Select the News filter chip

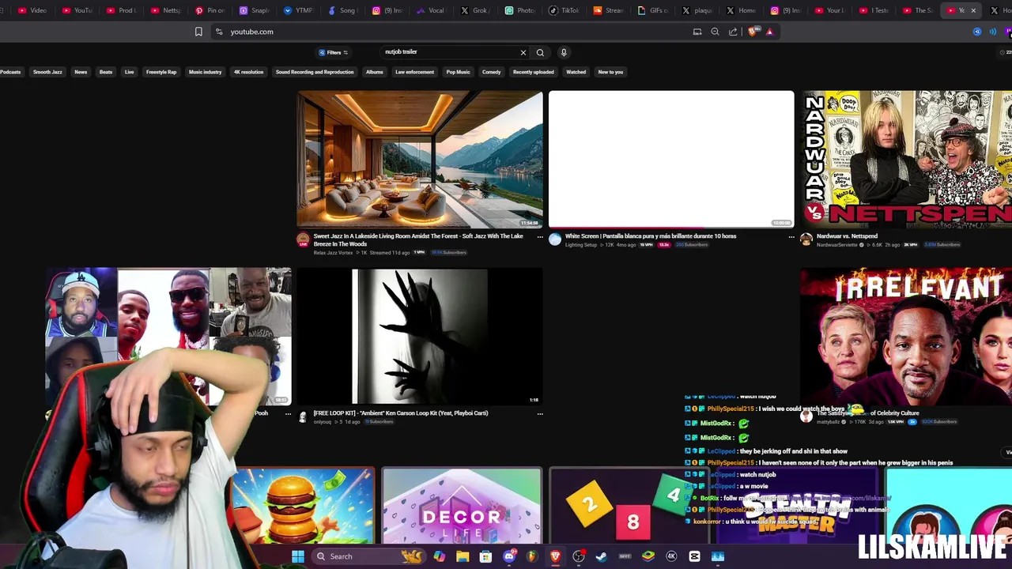click(x=81, y=72)
